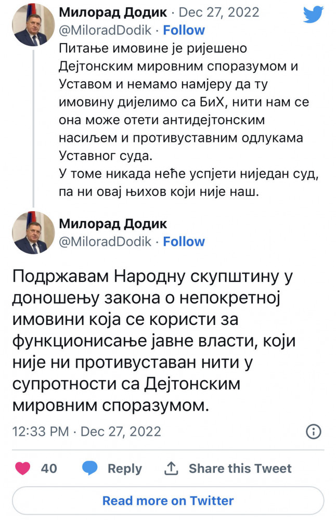Follow @MiloradDodik in the top tweet
Image resolution: width=336 pixels, height=520 pixels.
[x=184, y=31]
